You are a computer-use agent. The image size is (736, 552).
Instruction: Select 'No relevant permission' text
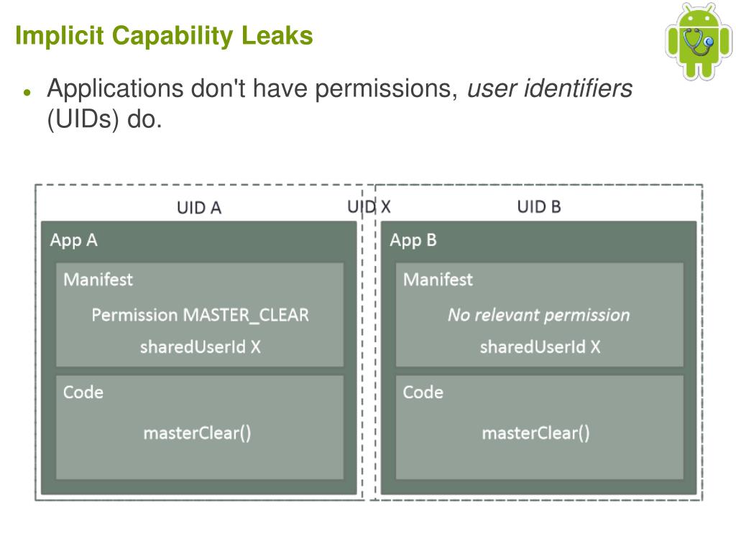tap(539, 315)
